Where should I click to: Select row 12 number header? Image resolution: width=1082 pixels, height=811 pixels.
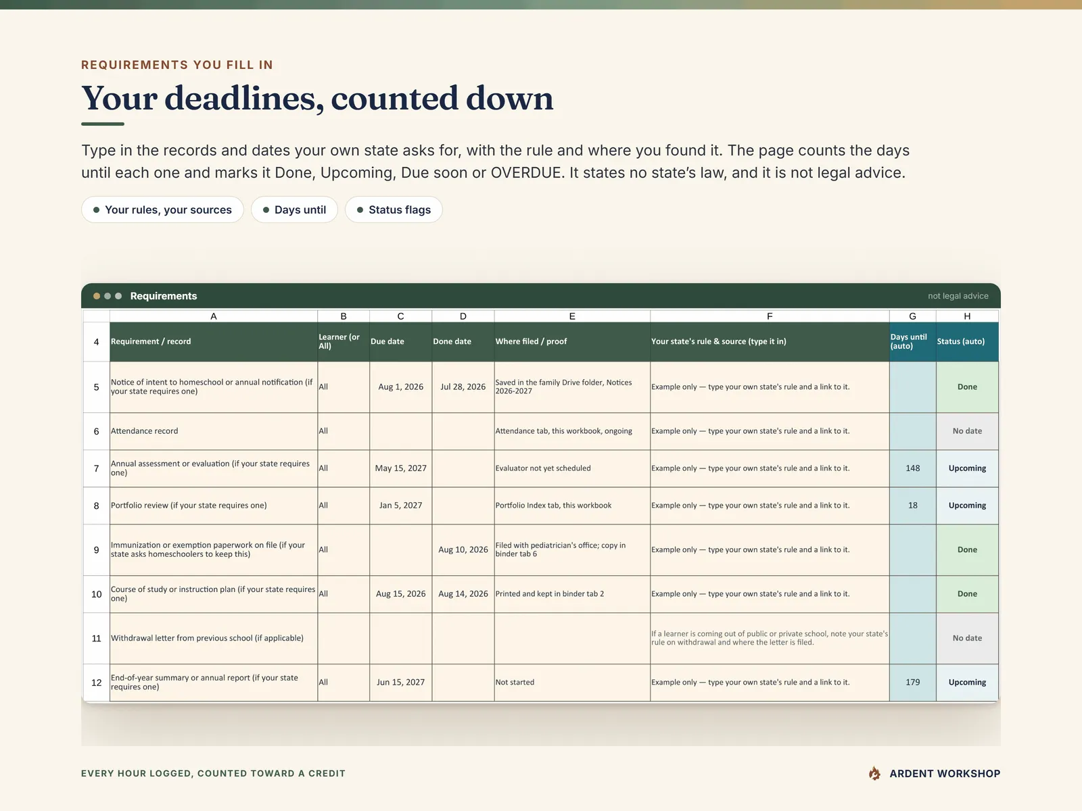click(96, 683)
